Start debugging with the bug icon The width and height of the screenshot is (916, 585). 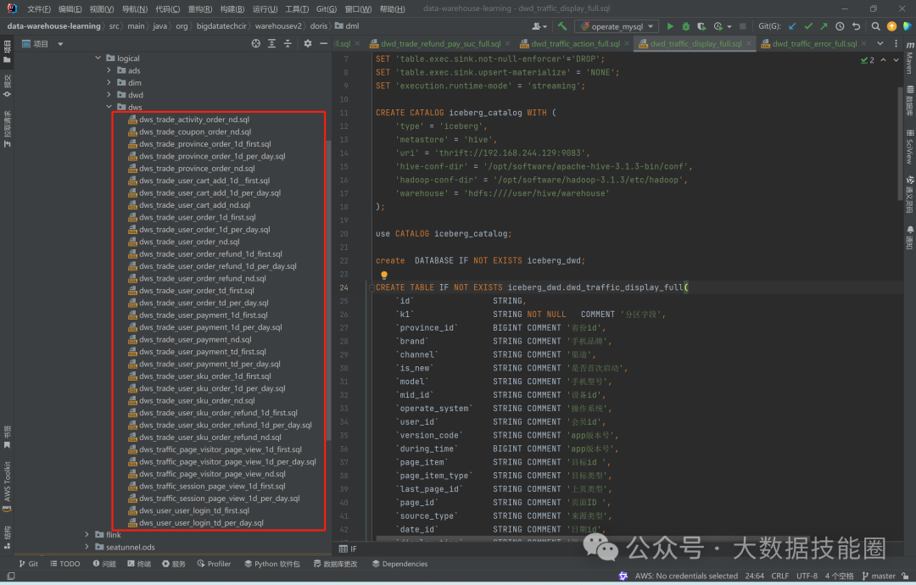click(x=686, y=26)
